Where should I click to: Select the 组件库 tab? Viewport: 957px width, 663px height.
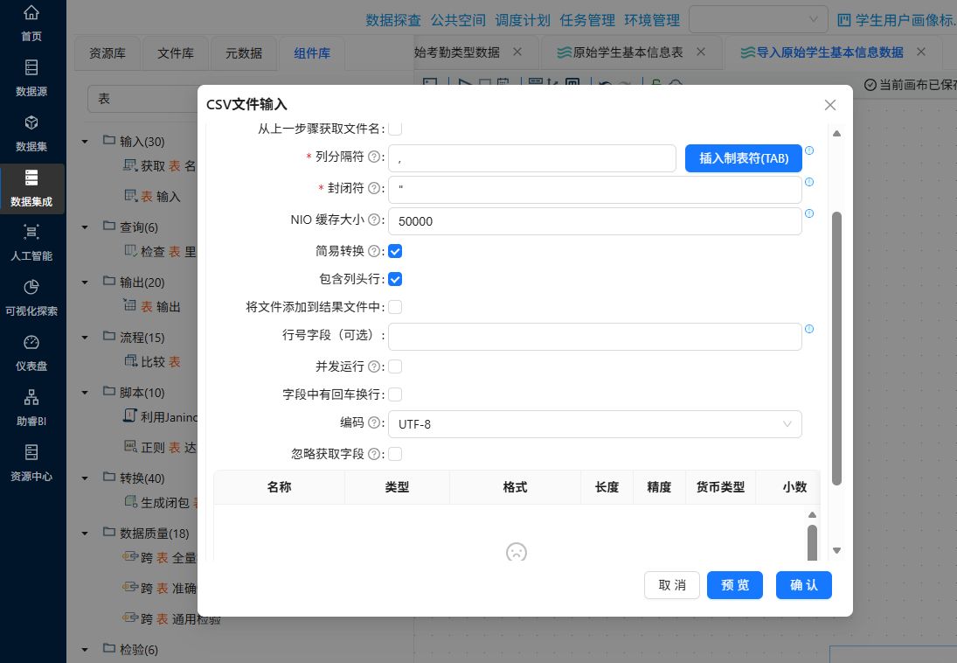coord(312,53)
